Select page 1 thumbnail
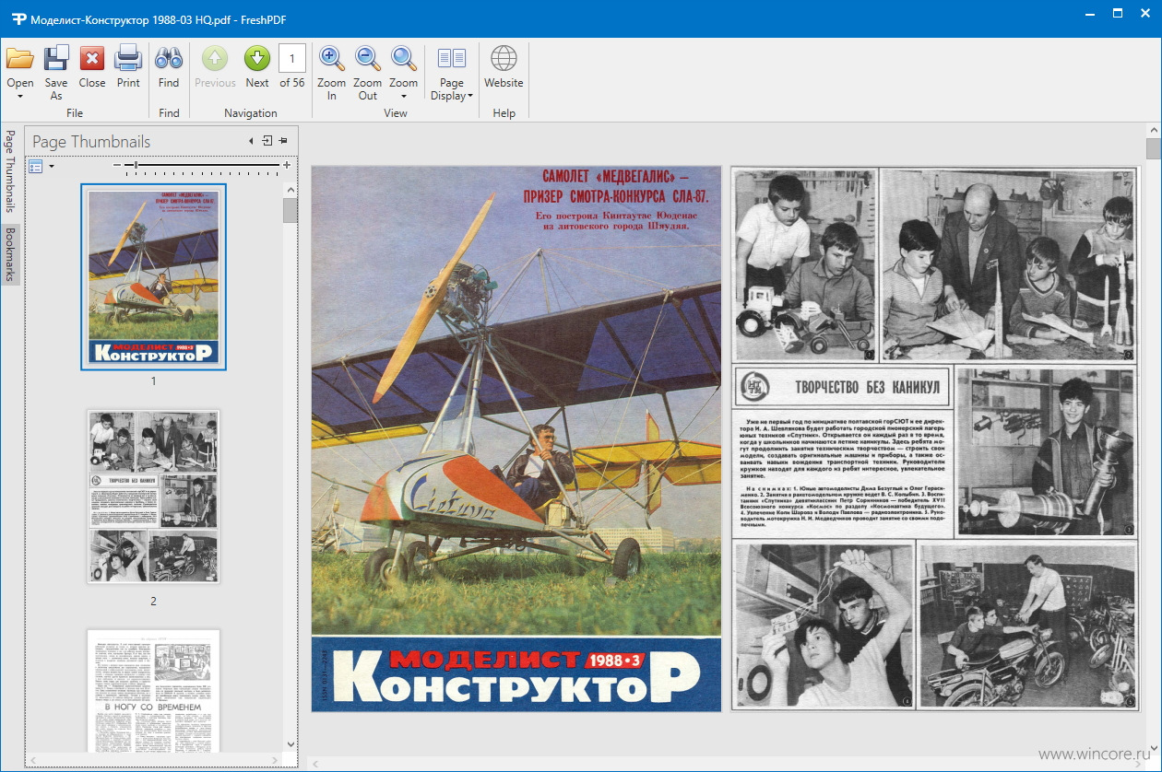Image resolution: width=1162 pixels, height=772 pixels. pyautogui.click(x=153, y=277)
